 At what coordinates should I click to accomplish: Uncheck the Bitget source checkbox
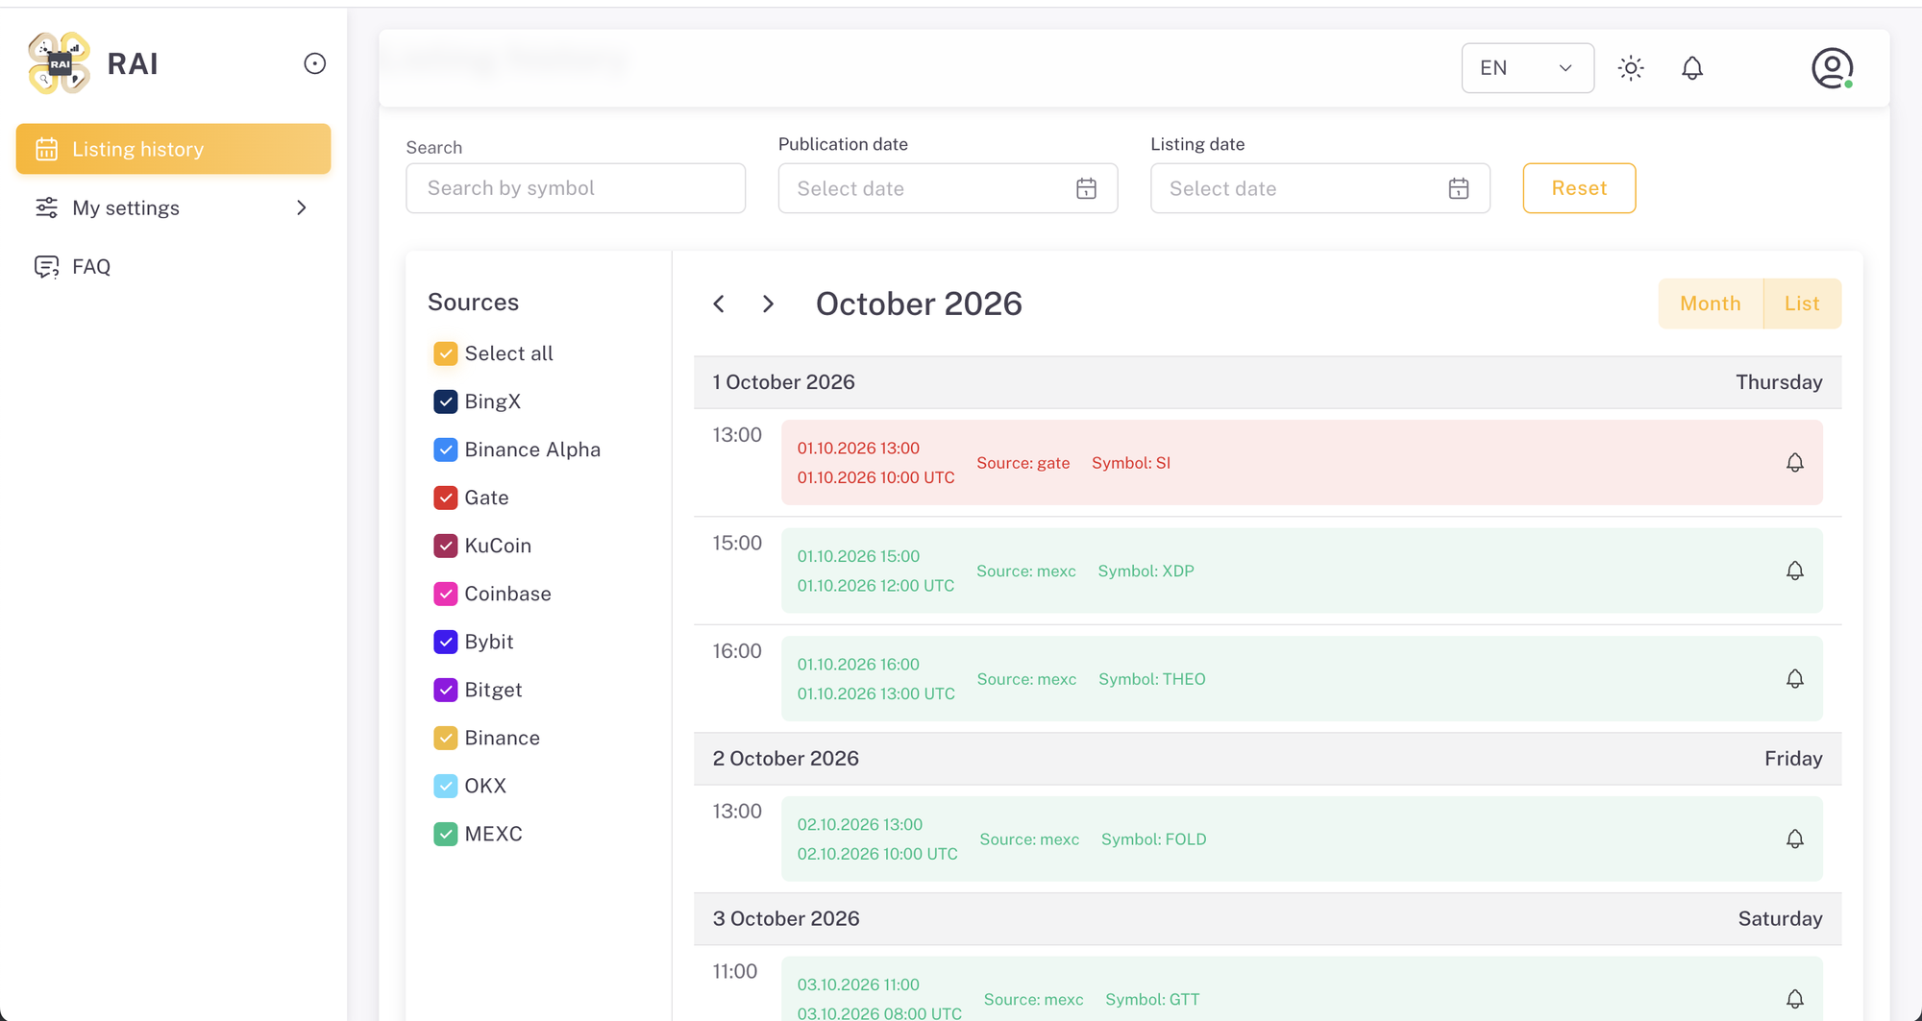(445, 690)
